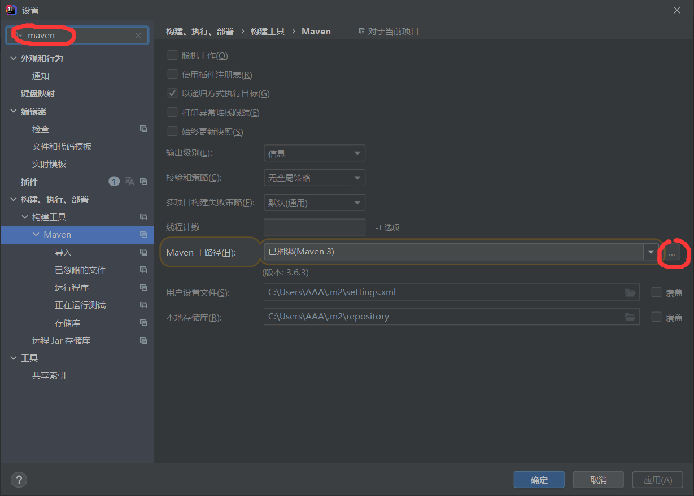Open the 输出级别 dropdown showing 信息

(x=315, y=153)
